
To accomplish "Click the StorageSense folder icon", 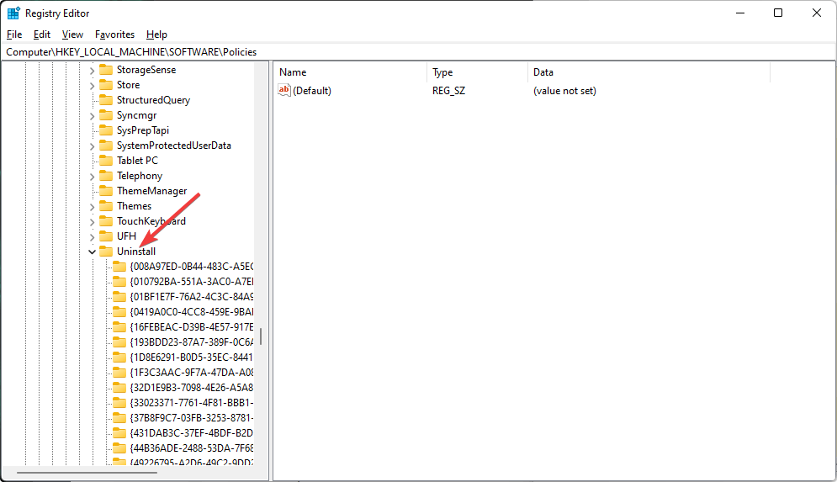I will point(106,70).
